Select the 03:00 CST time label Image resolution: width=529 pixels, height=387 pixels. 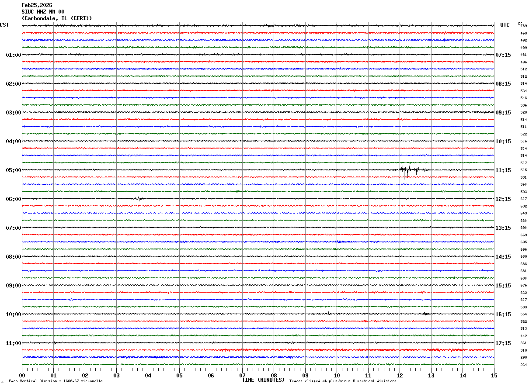(14, 113)
